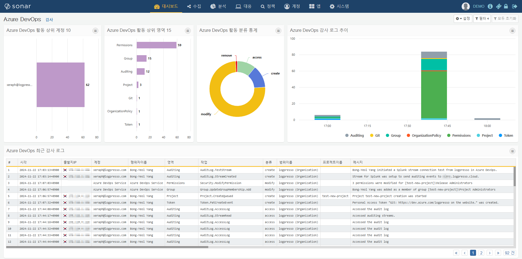Click the info icon in header
522x259 pixels.
pyautogui.click(x=490, y=6)
